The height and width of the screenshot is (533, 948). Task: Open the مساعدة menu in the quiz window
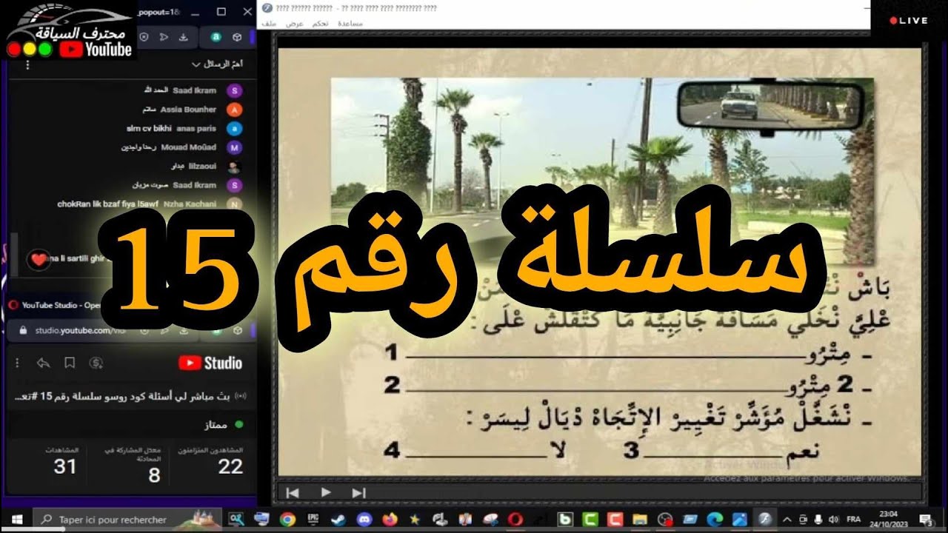point(350,24)
